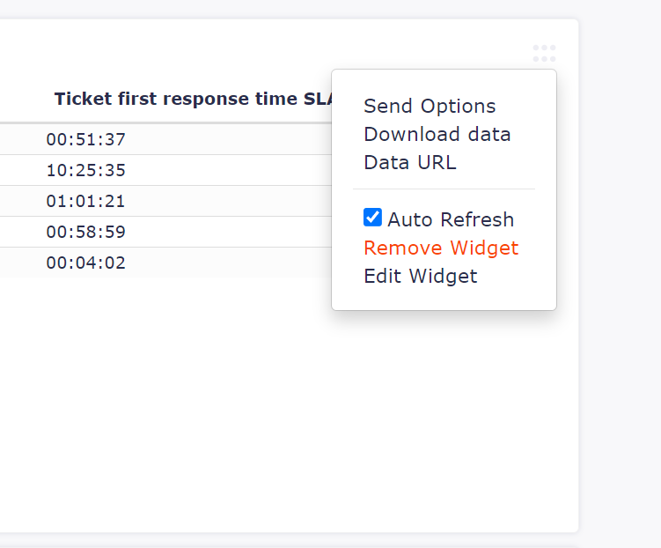The width and height of the screenshot is (661, 548).
Task: Click the 00:04:02 table entry
Action: point(85,263)
